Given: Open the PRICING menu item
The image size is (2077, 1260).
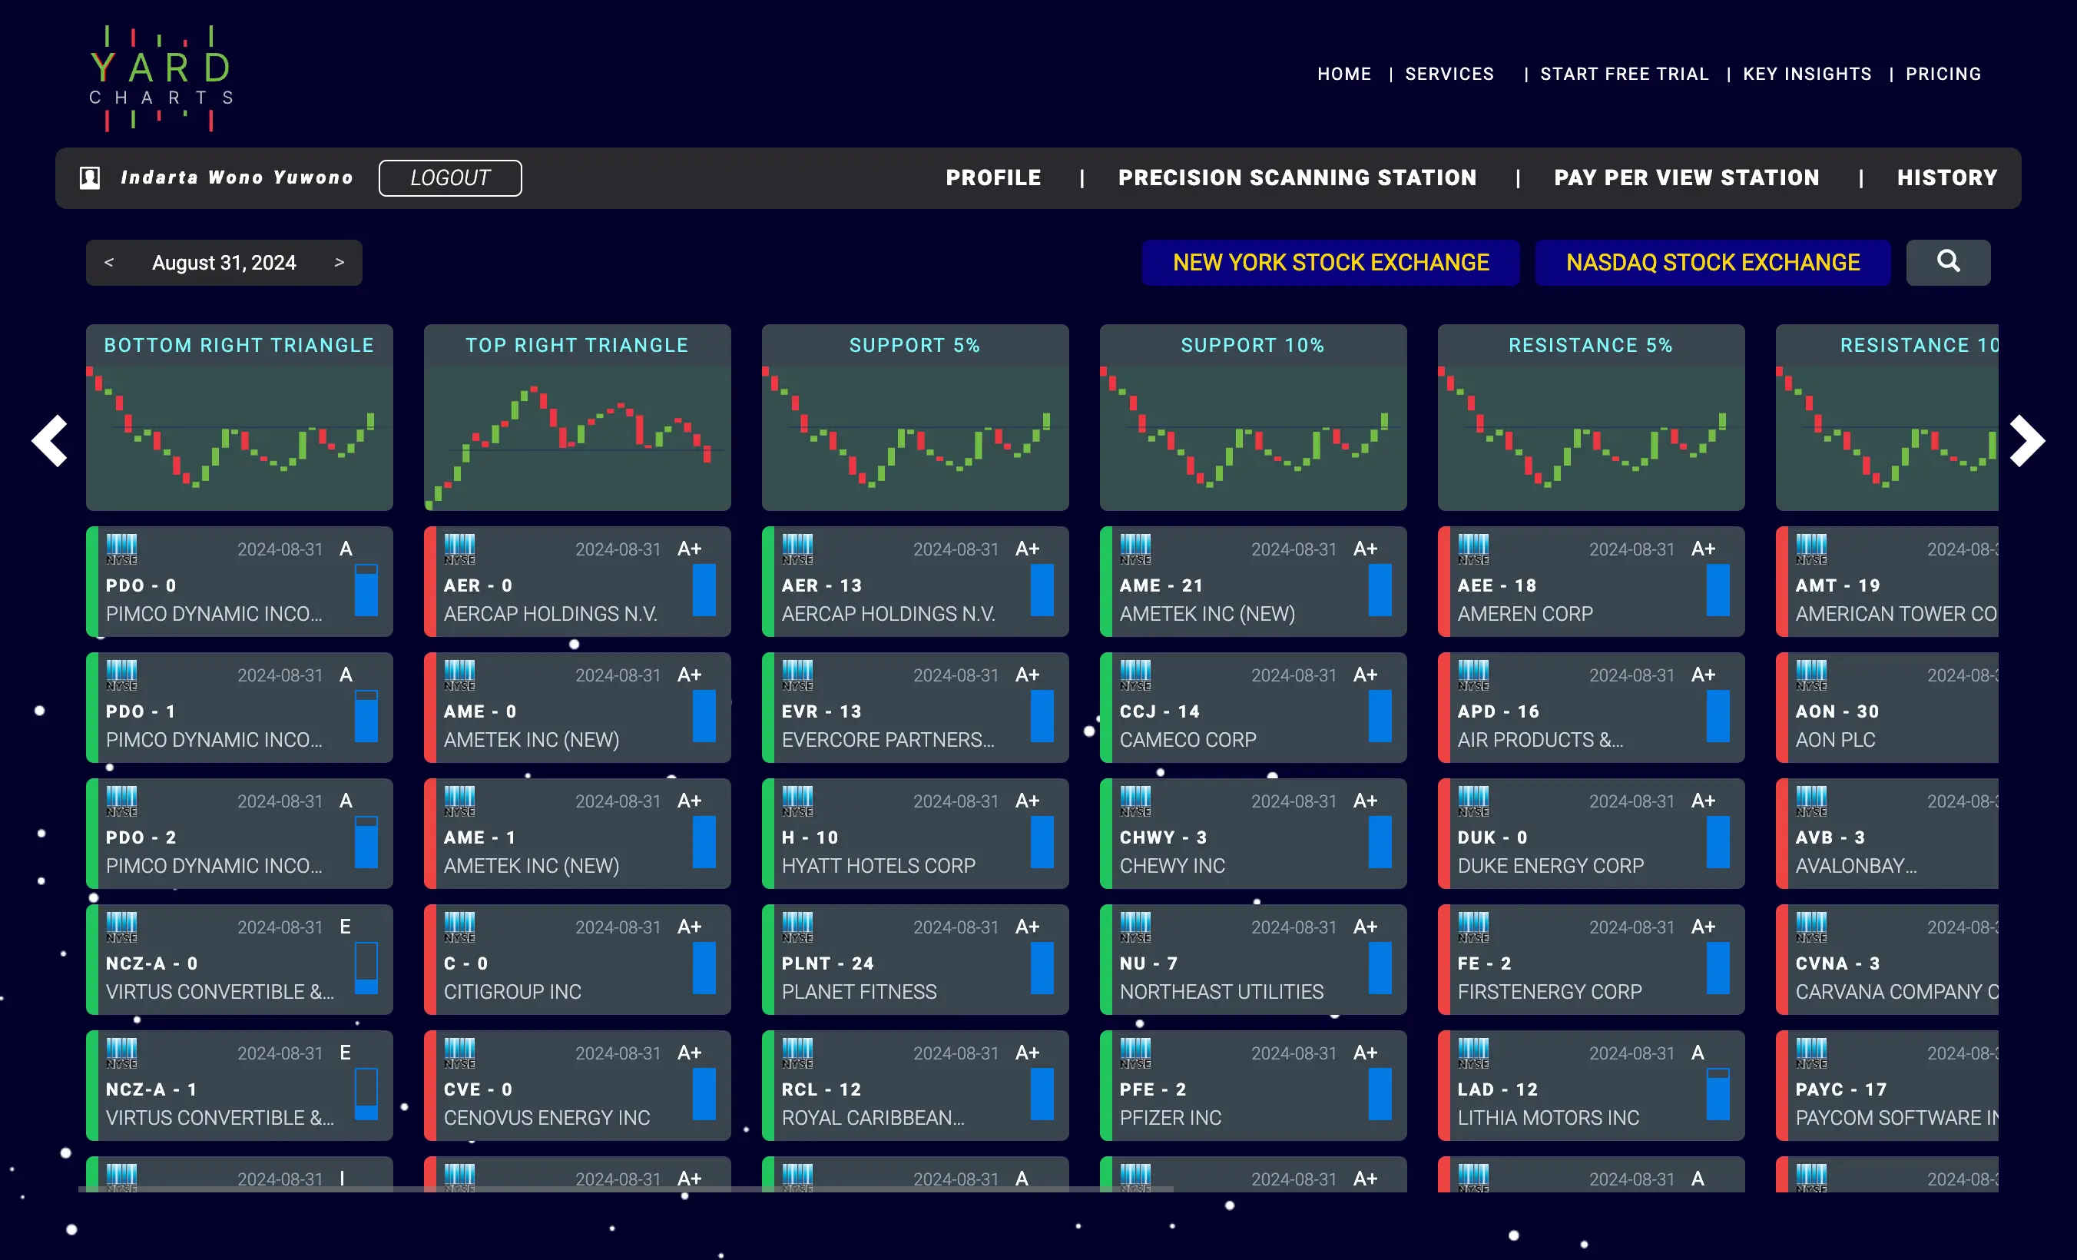Looking at the screenshot, I should (1943, 75).
